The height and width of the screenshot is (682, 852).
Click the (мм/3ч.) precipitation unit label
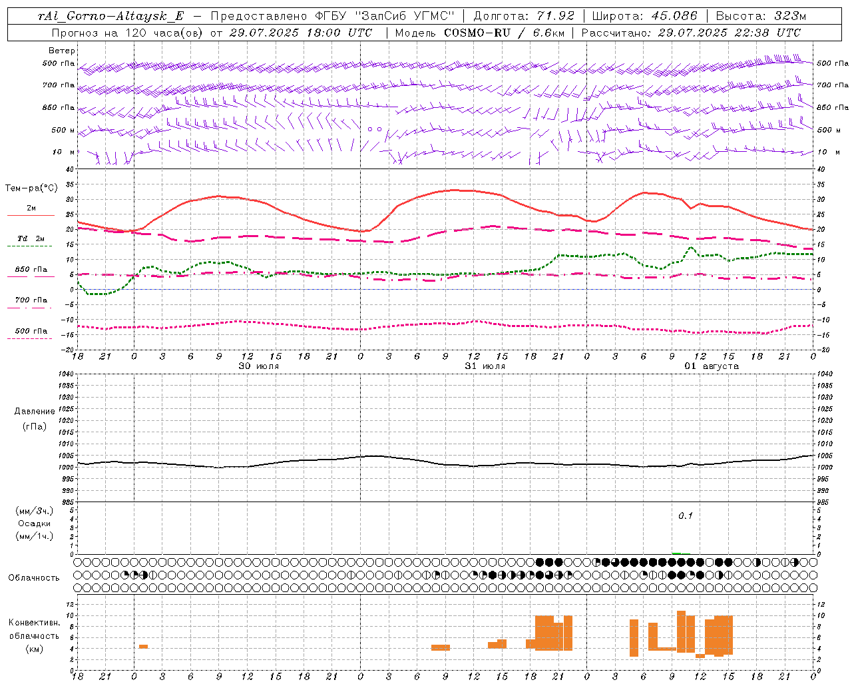pos(35,511)
